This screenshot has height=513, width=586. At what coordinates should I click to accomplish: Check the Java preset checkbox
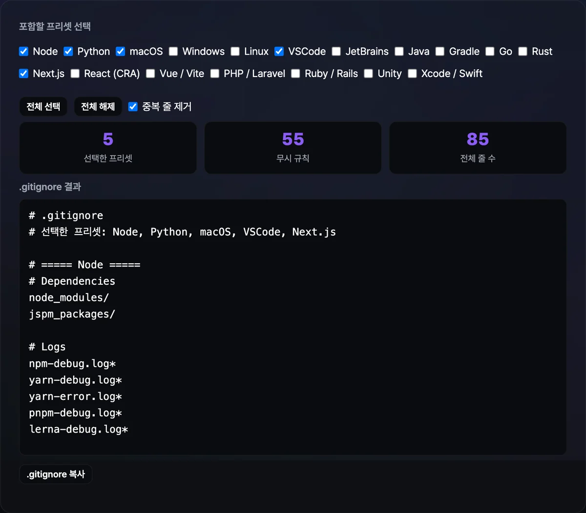(399, 51)
